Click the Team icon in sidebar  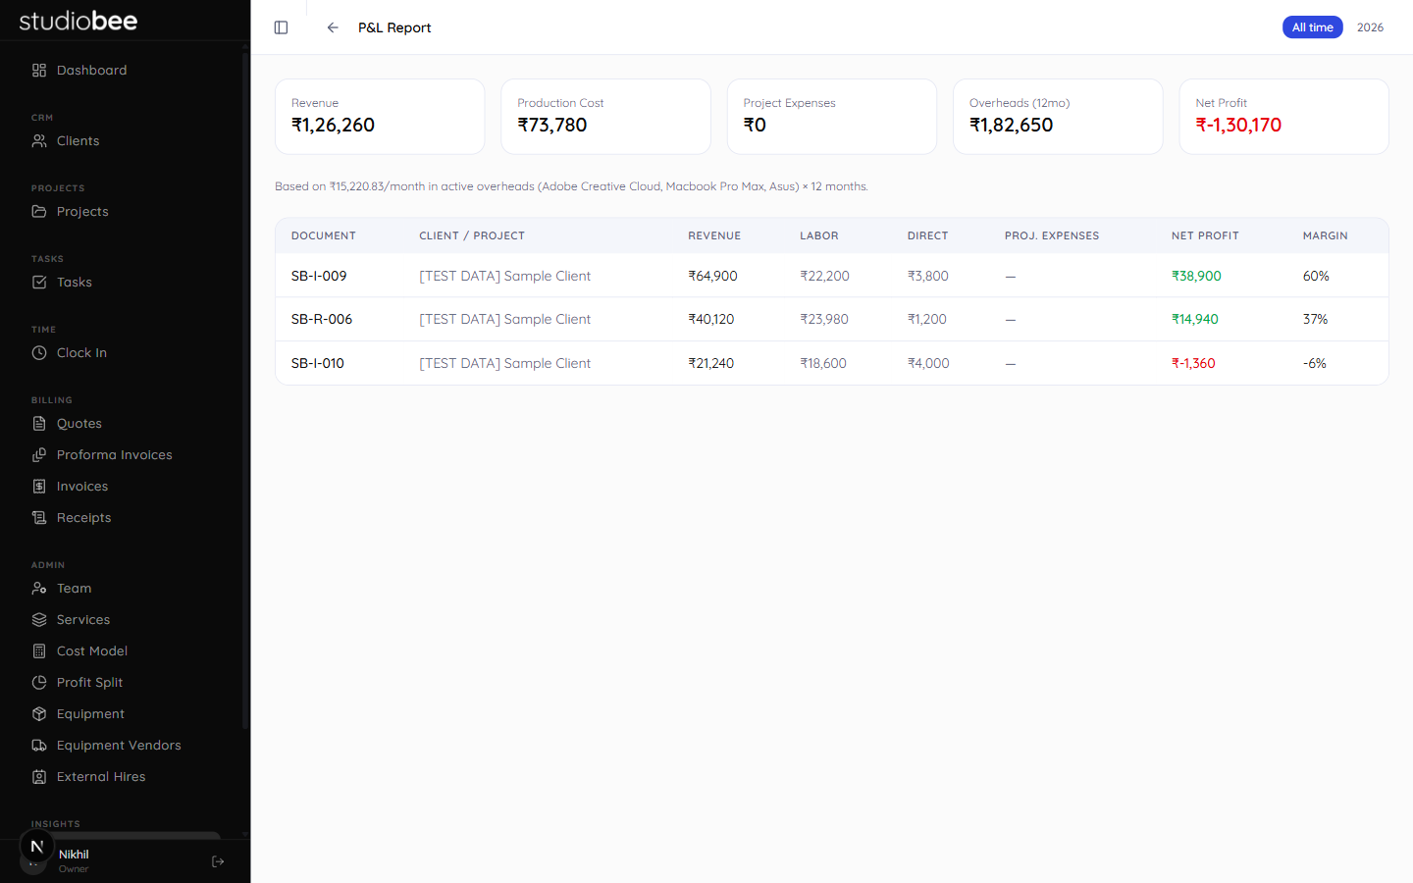coord(39,589)
